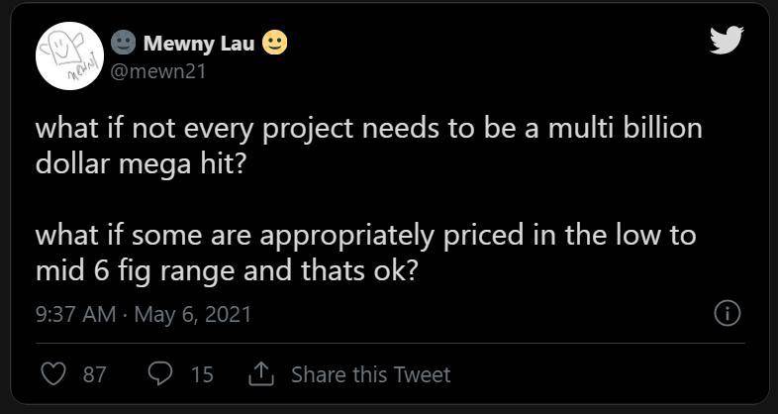778x414 pixels.
Task: Click the May 6, 2021 date
Action: pos(192,315)
